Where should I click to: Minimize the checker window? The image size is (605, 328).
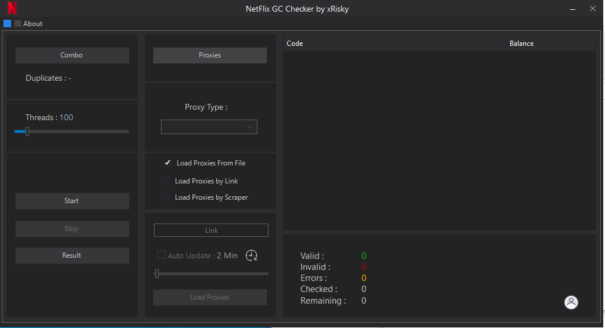[x=572, y=9]
